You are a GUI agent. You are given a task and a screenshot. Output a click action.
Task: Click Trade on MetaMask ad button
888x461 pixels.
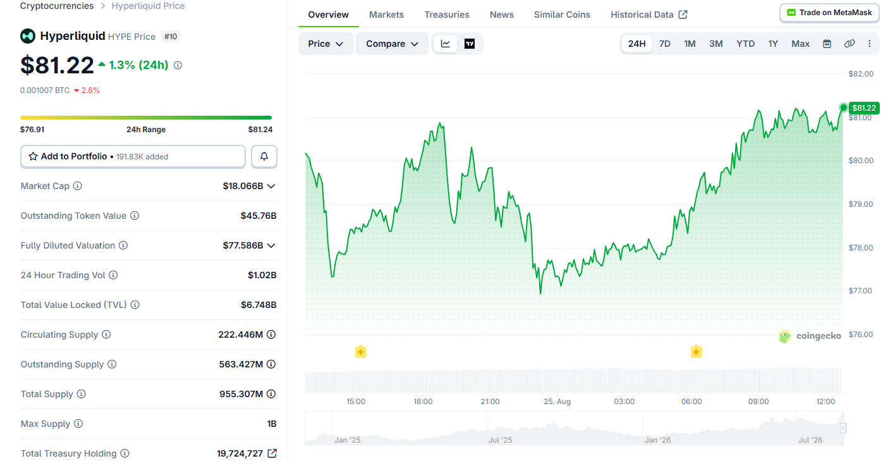tap(829, 13)
